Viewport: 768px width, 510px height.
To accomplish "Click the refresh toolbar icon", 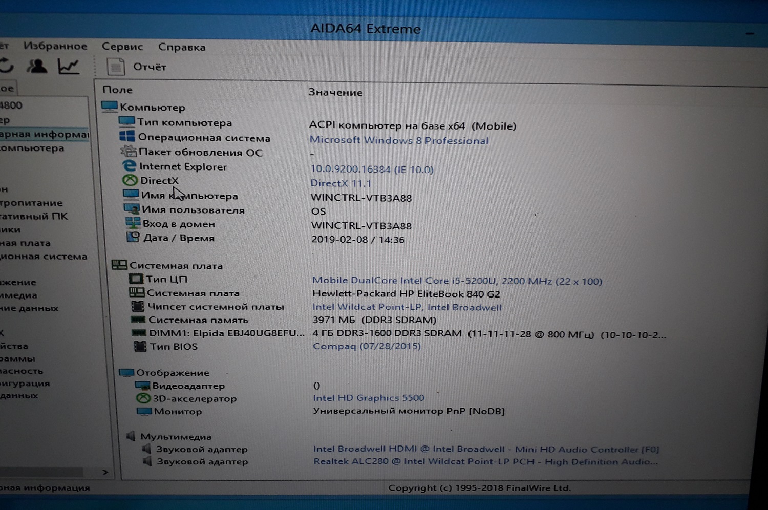I will 6,65.
